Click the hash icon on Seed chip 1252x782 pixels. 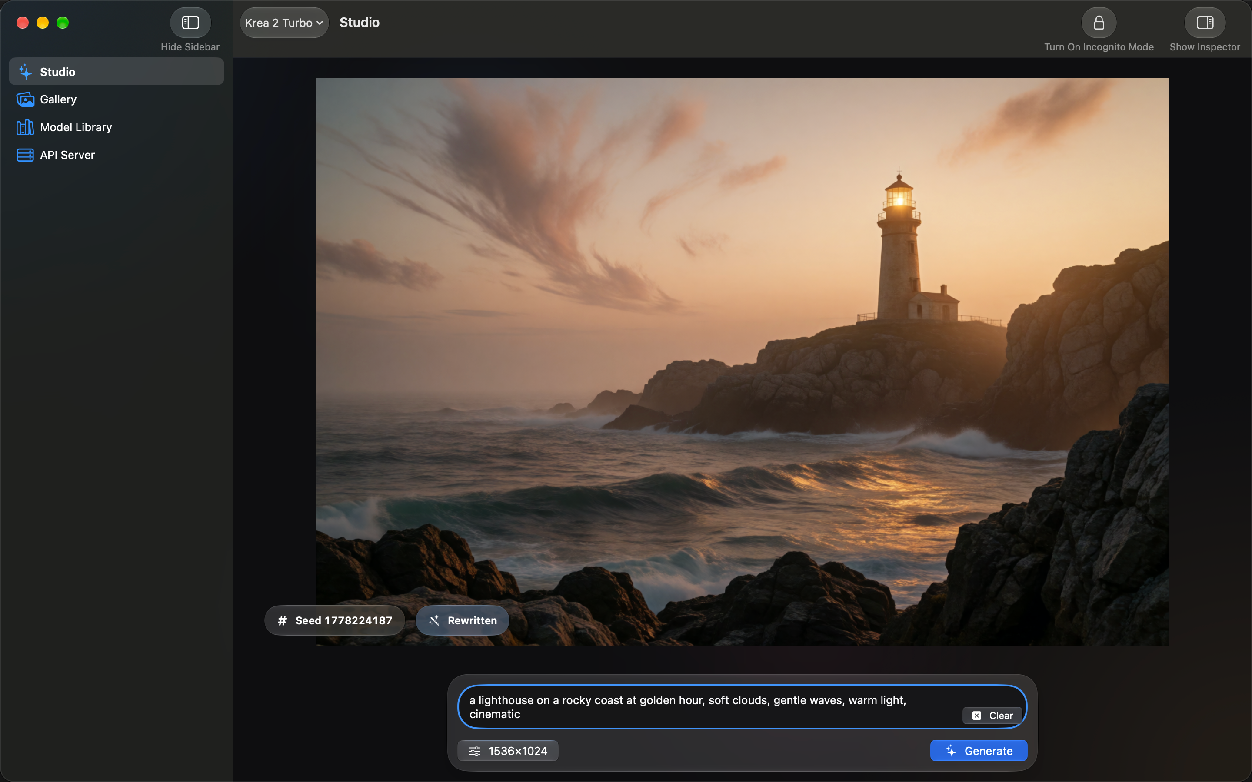point(282,621)
